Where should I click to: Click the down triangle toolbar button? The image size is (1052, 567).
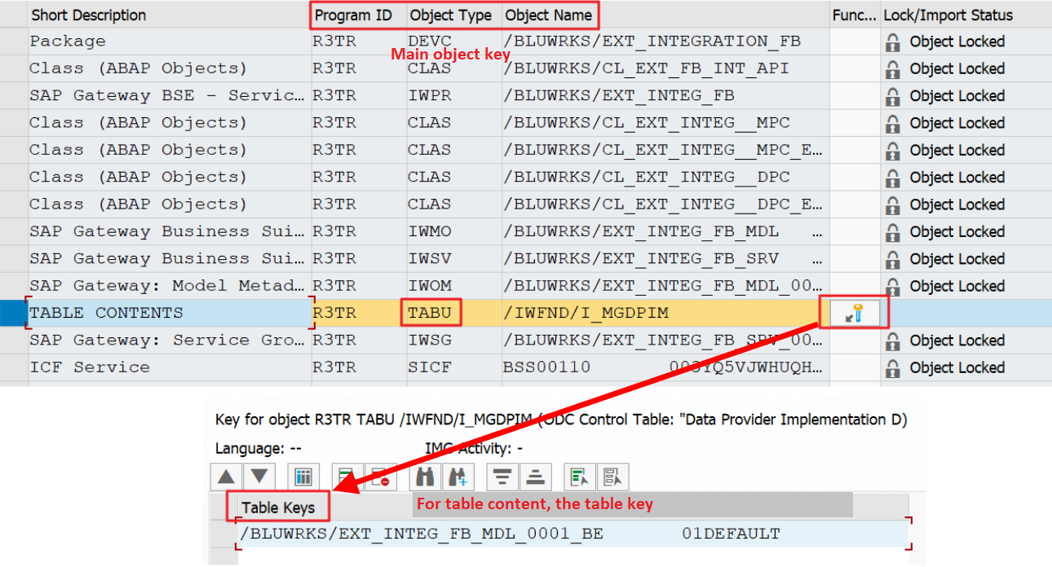(x=259, y=477)
